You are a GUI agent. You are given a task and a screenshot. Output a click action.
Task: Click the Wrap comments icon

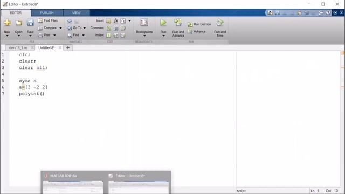pos(123,28)
